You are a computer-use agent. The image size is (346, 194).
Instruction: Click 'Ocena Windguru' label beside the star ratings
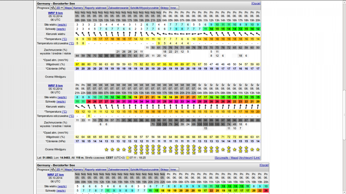55,149
